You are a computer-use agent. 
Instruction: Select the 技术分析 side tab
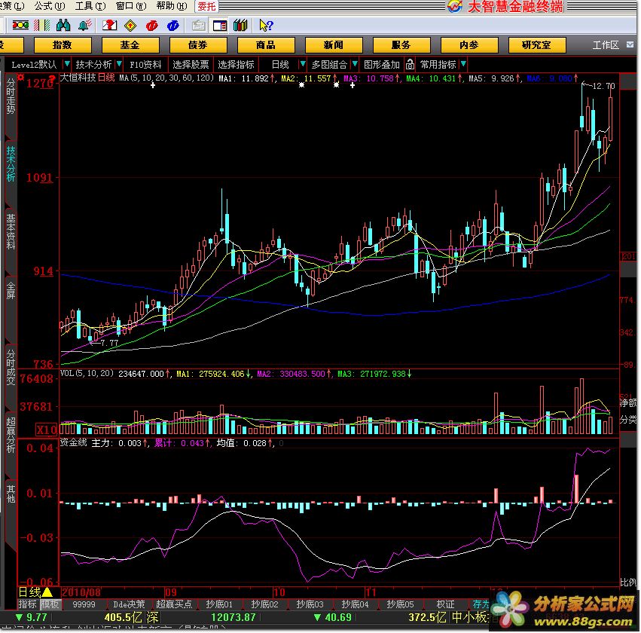tap(11, 164)
